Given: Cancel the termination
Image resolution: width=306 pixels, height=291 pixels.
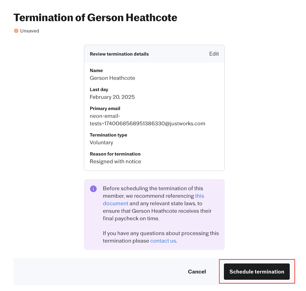Looking at the screenshot, I should (x=197, y=272).
